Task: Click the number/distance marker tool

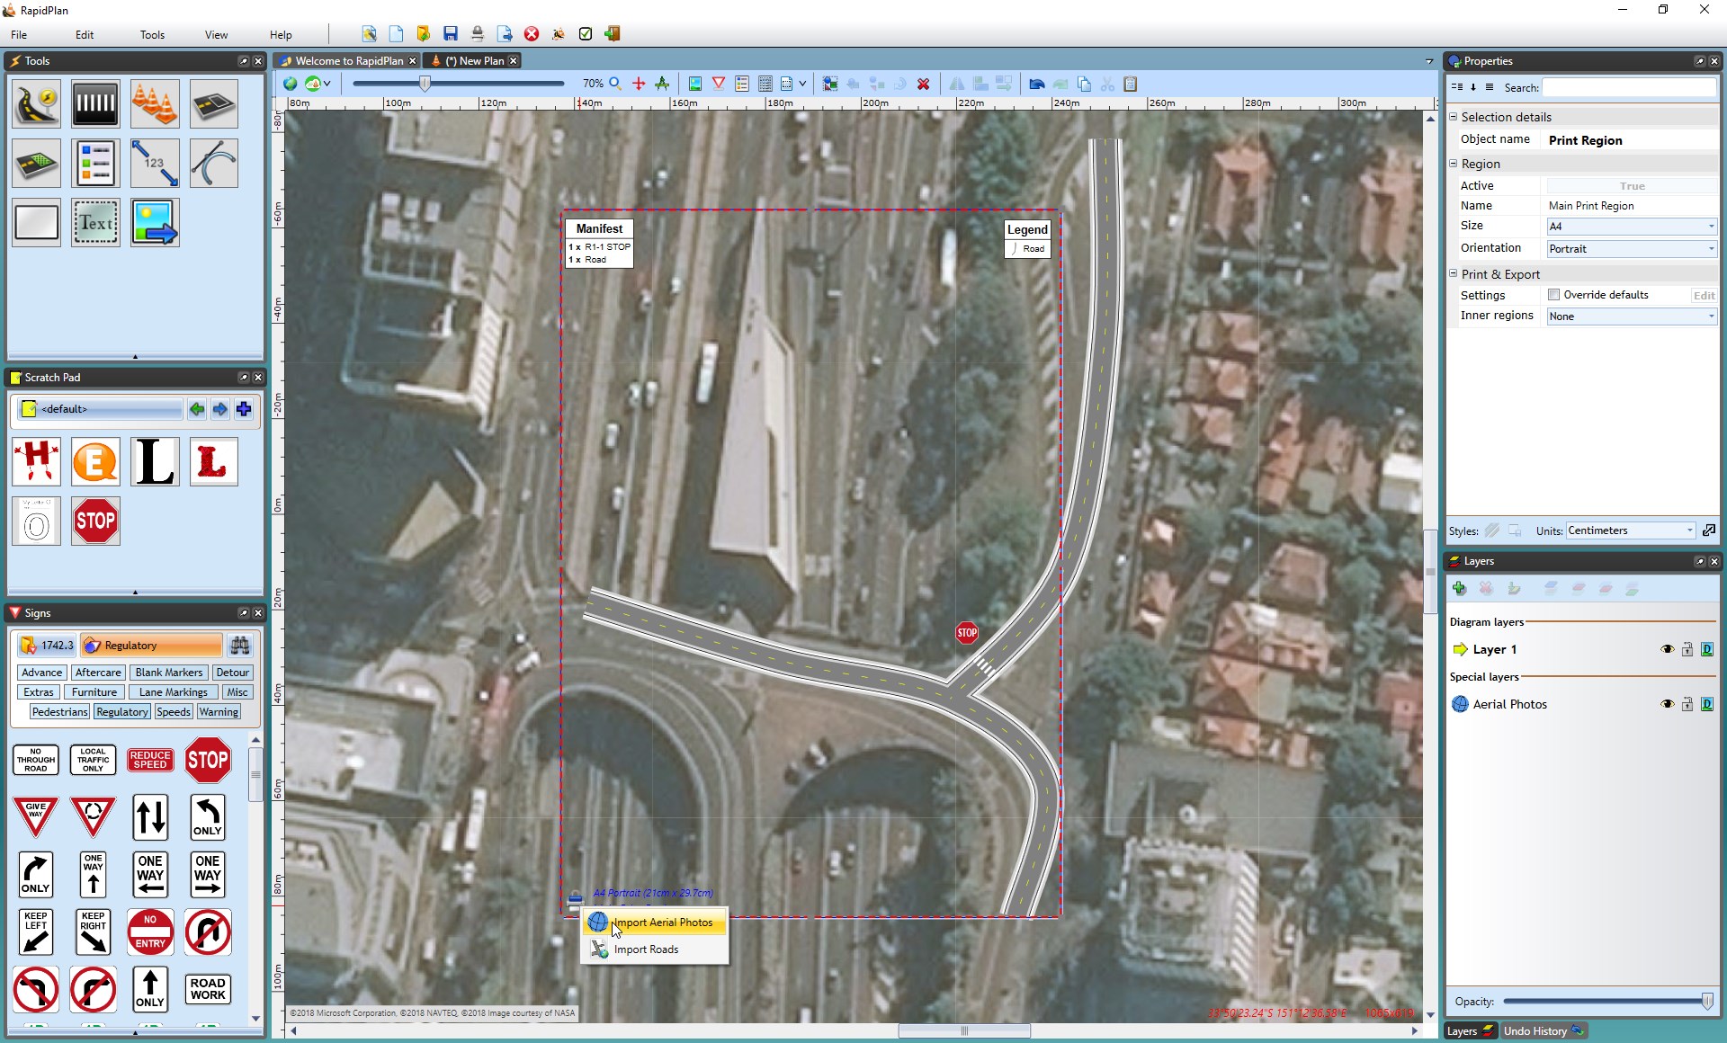Action: (153, 162)
